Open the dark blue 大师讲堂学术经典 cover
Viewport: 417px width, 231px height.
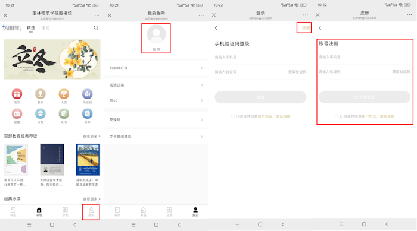coord(52,160)
